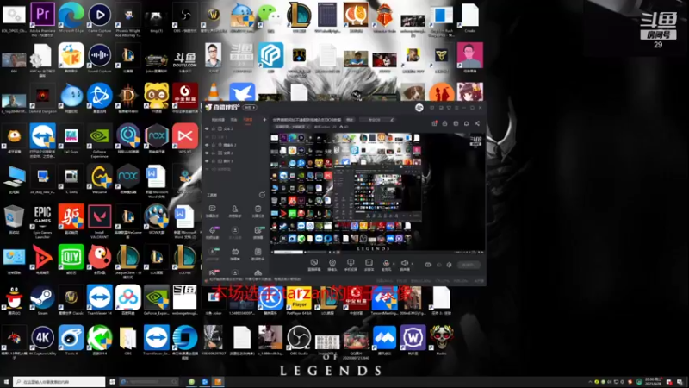Open Microsoft Edge desktop shortcut
This screenshot has height=388, width=689.
[x=71, y=18]
